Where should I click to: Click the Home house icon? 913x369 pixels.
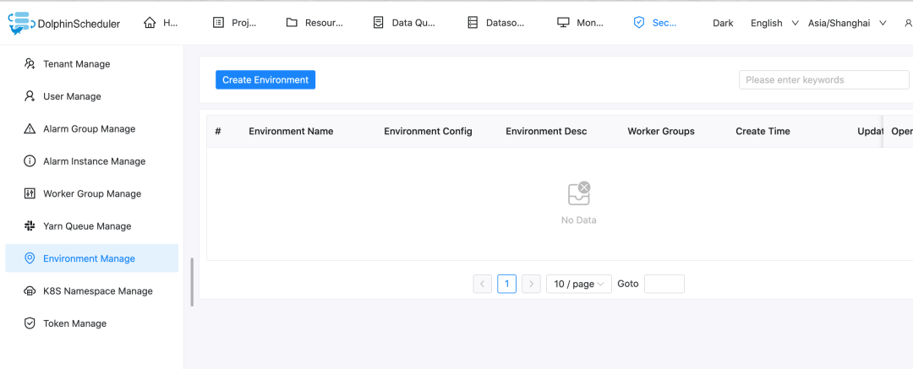pyautogui.click(x=150, y=23)
